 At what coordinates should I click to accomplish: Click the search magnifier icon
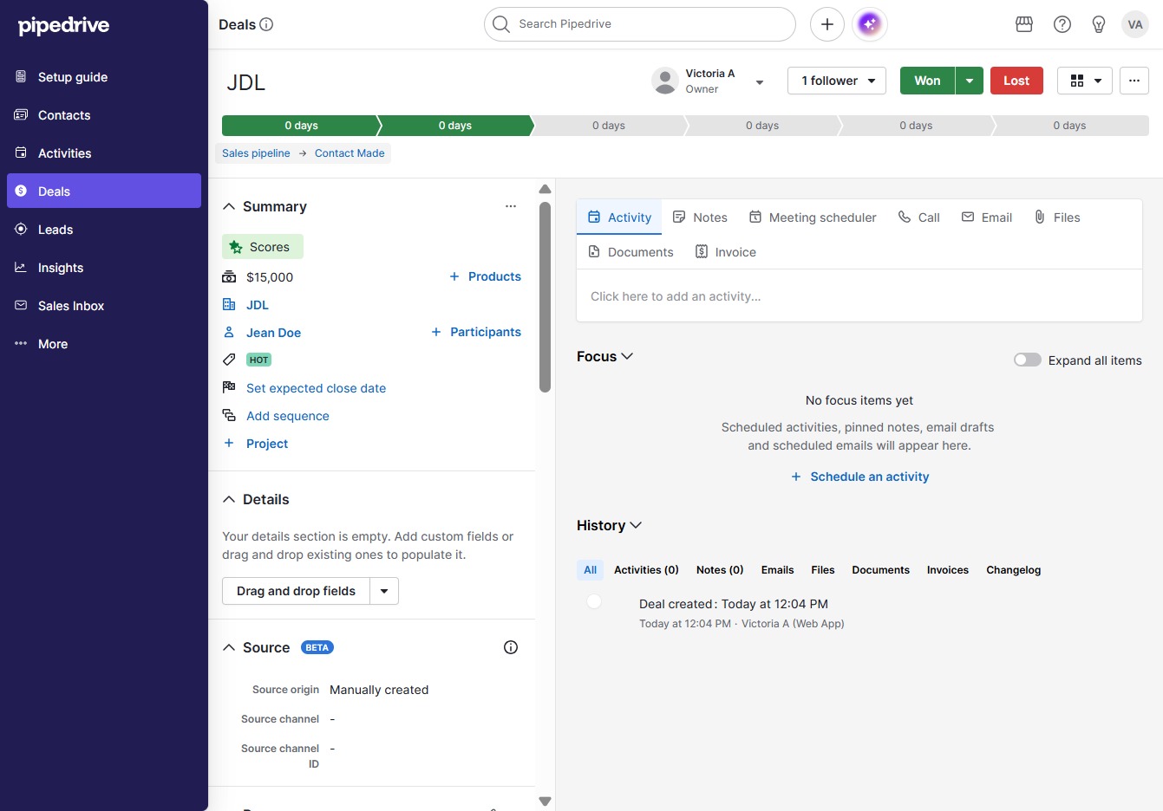[501, 24]
